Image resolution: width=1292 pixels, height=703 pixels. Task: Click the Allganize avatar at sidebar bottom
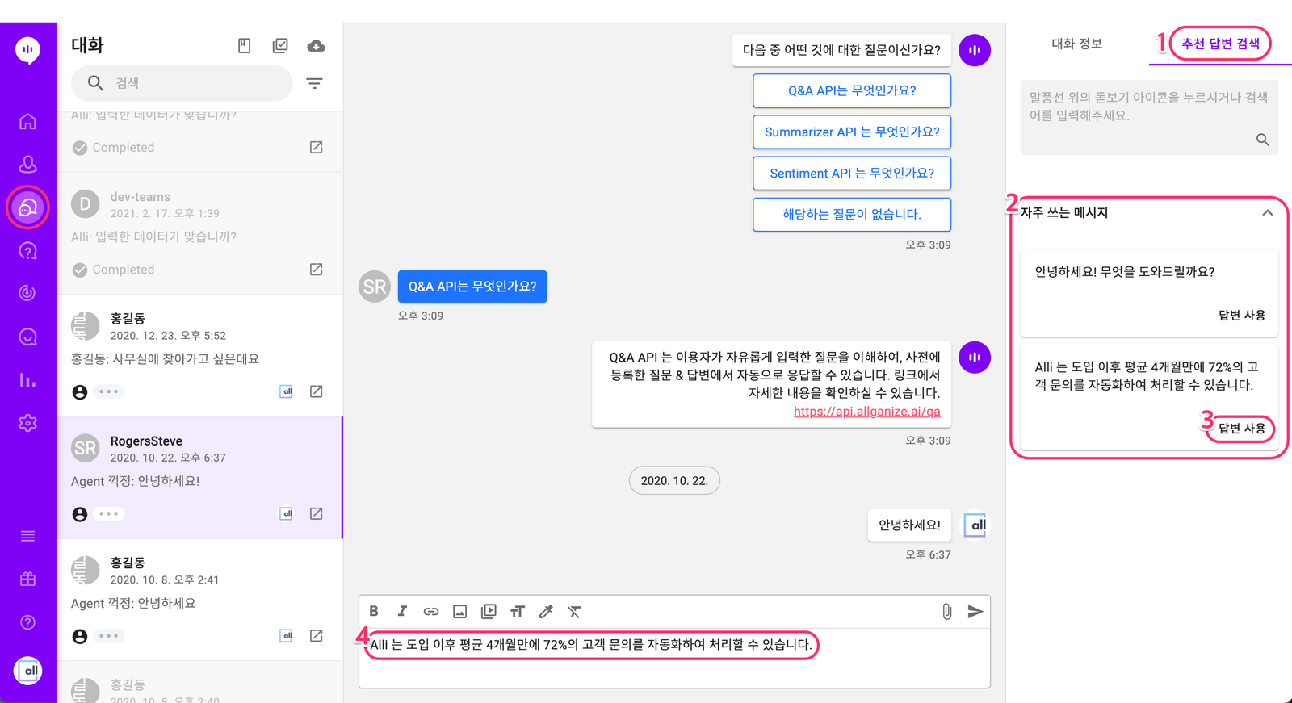[x=28, y=671]
